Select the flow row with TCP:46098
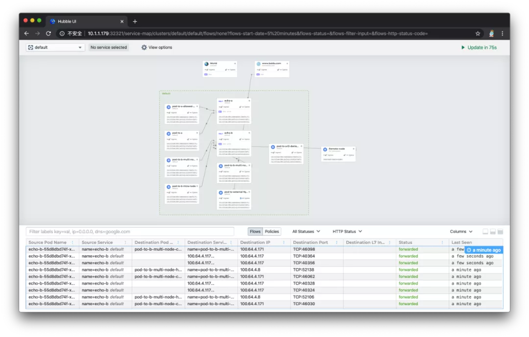Viewport: 529px width, 337px height. coord(264,249)
